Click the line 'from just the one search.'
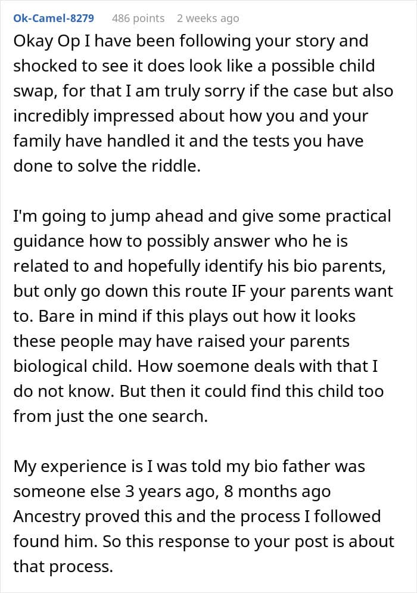Image resolution: width=417 pixels, height=593 pixels. 110,416
